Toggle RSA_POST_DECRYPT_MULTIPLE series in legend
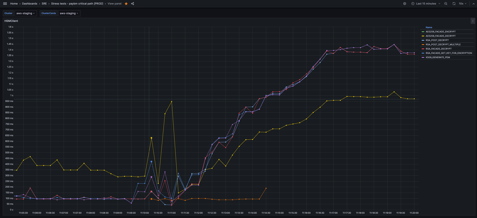This screenshot has width=477, height=218. (x=443, y=44)
